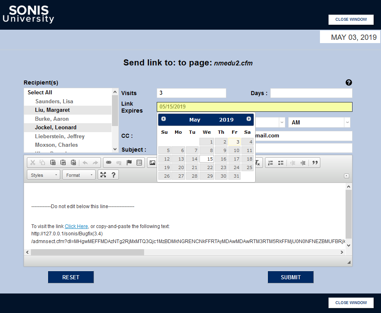The height and width of the screenshot is (313, 381).
Task: Click the Cut icon in editor toolbar
Action: (33, 163)
